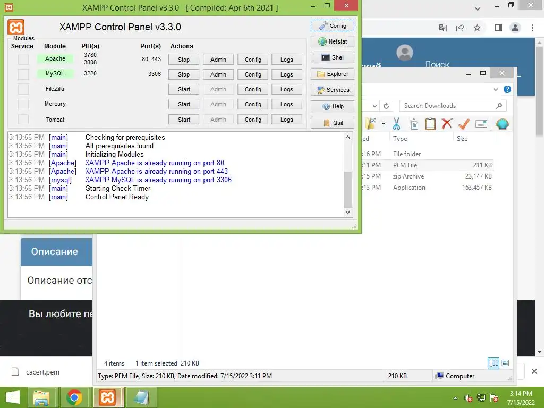
Task: Toggle Apache service checkbox
Action: pyautogui.click(x=23, y=59)
